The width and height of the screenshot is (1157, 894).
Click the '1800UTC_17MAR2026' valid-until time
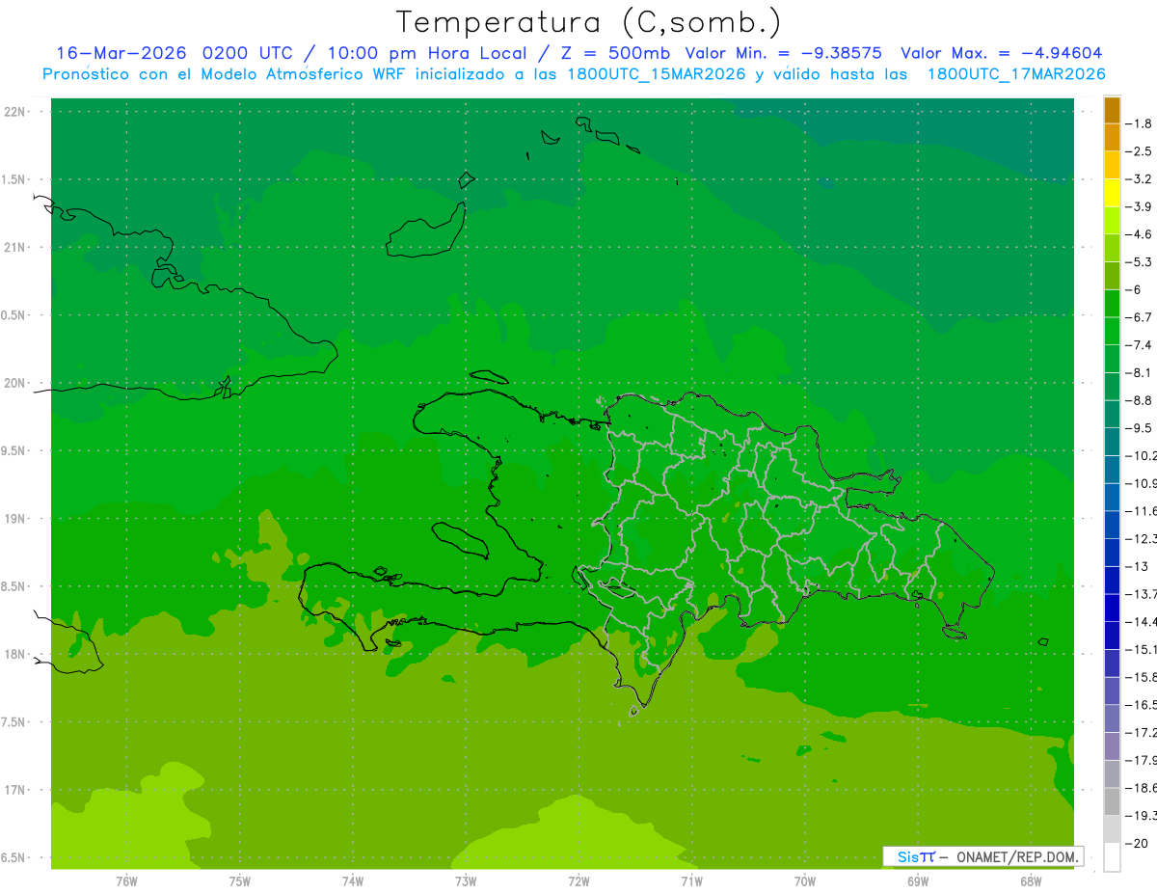tap(1016, 74)
